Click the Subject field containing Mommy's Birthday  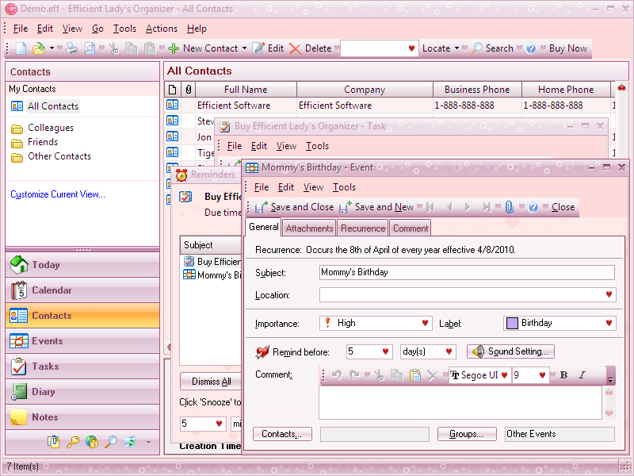[466, 272]
